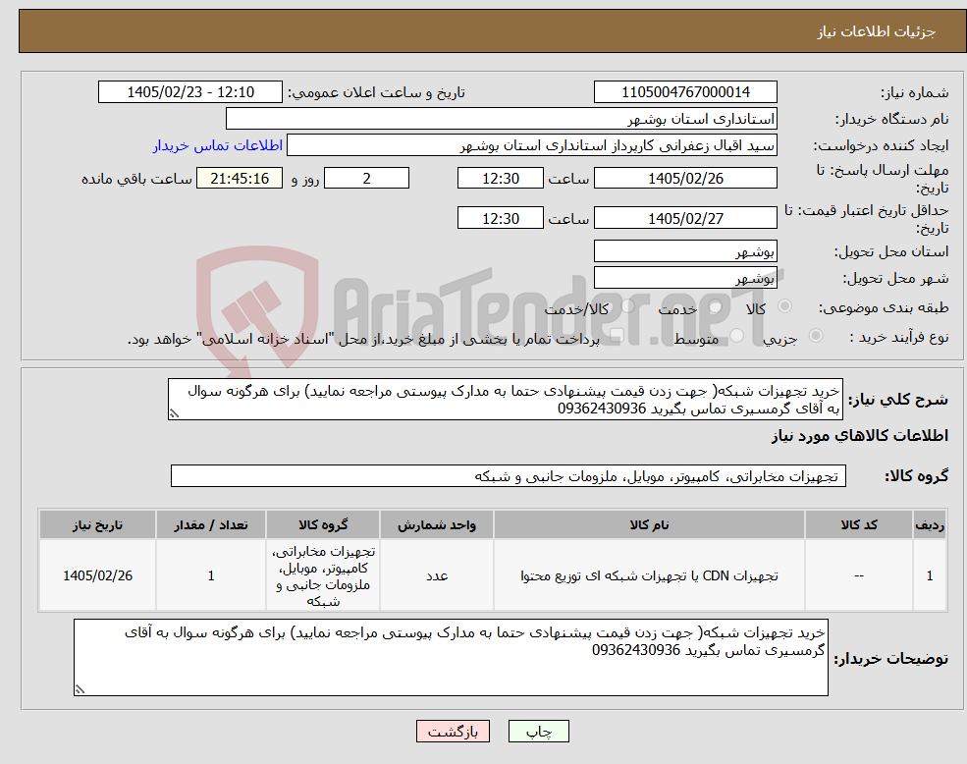Click the resize handle of شرح کلی نیاز

click(174, 414)
